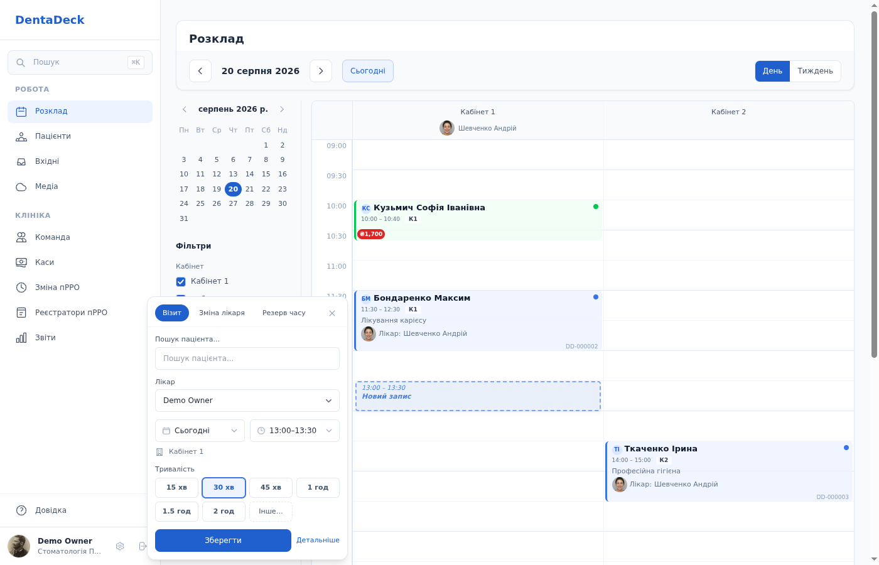Switch to День view

772,71
